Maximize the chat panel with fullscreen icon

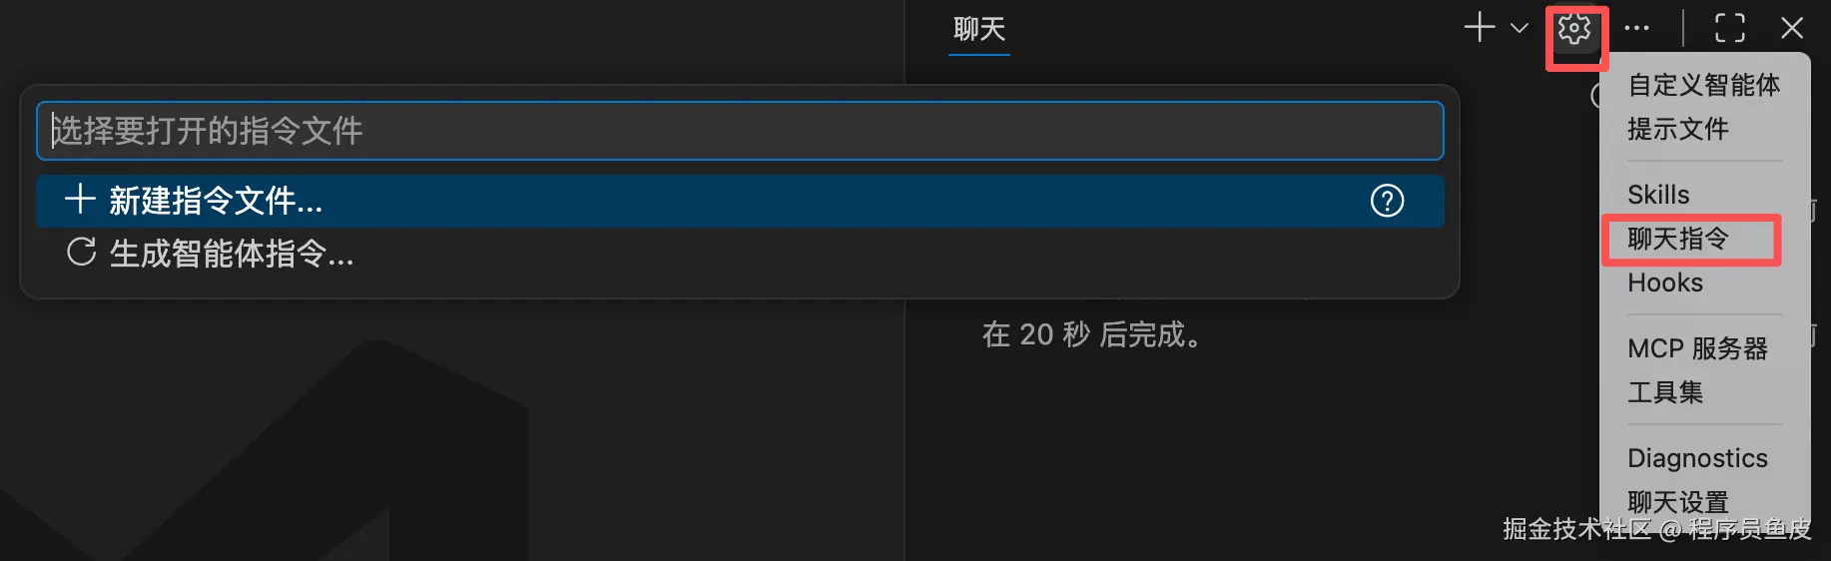(1730, 28)
